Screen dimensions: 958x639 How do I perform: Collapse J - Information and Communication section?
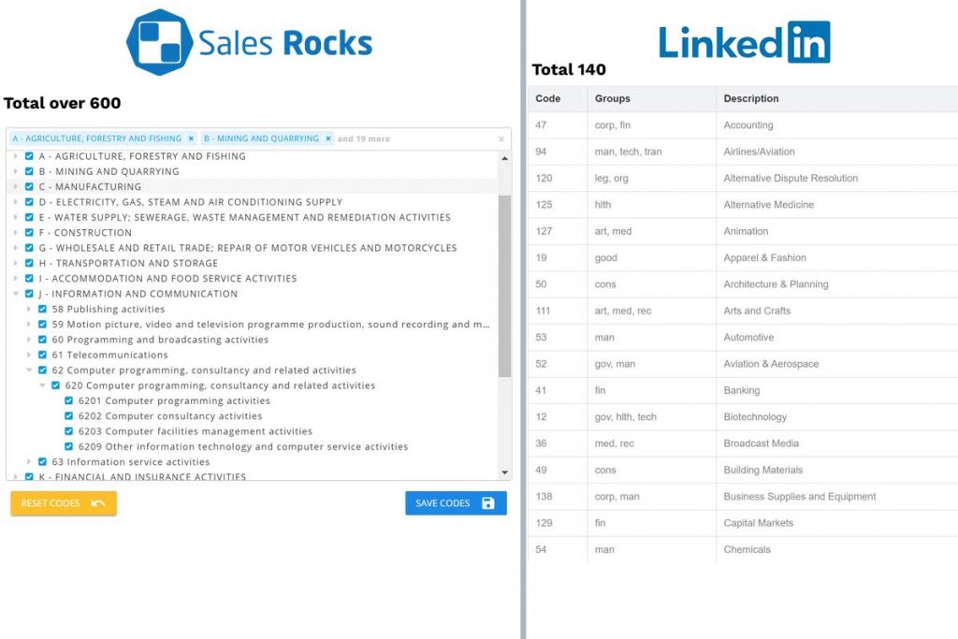click(x=16, y=294)
